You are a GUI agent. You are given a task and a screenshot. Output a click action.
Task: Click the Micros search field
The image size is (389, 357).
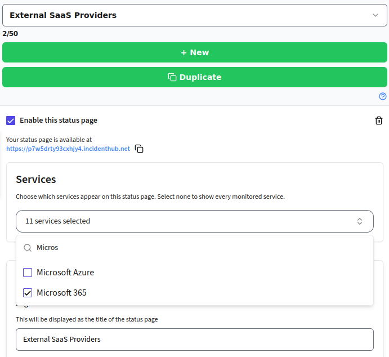[195, 248]
